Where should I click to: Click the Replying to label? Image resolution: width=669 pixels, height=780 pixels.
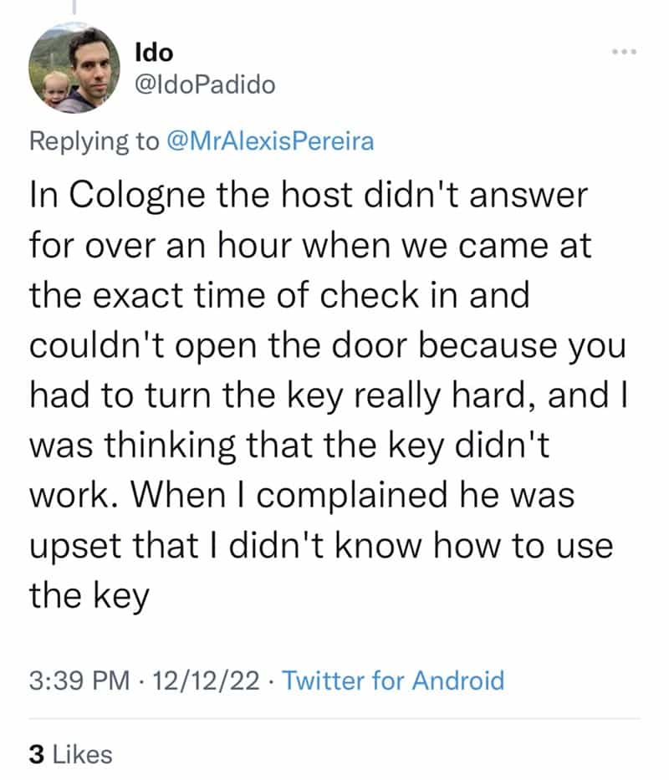[x=94, y=140]
